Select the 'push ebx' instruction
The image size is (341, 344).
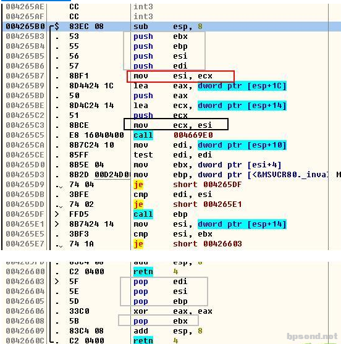click(161, 36)
